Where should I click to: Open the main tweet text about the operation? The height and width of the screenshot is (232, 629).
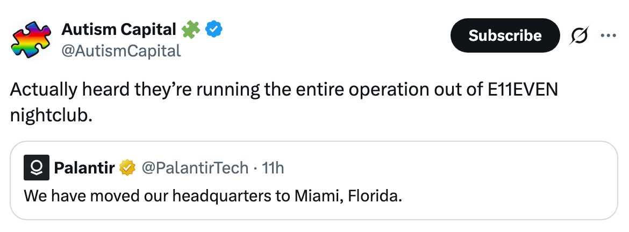[215, 90]
